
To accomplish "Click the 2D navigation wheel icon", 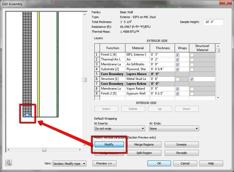I will pyautogui.click(x=8, y=163).
